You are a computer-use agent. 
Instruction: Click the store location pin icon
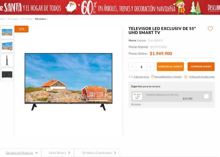(152, 77)
